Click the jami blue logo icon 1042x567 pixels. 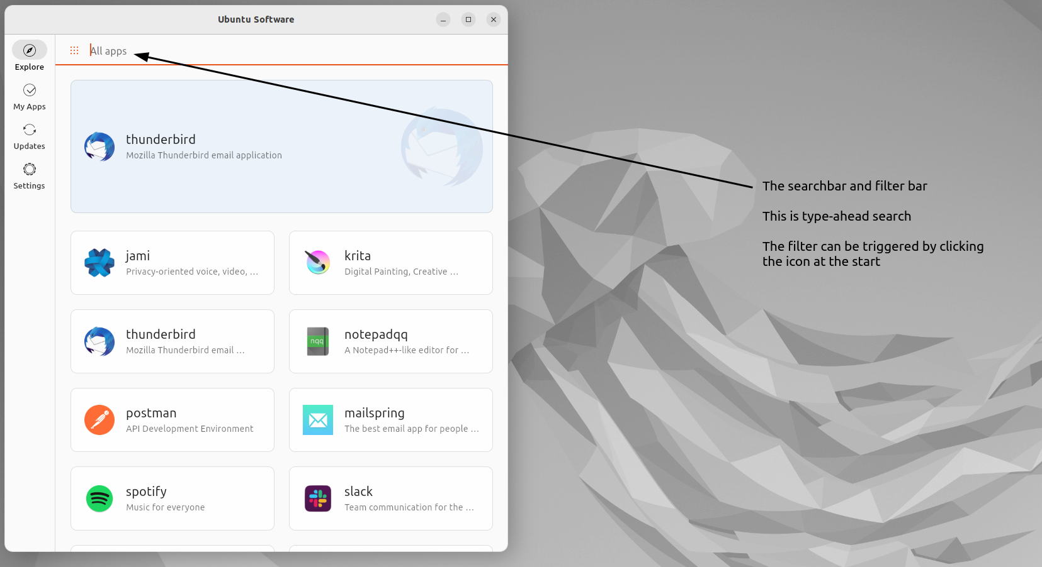point(99,263)
